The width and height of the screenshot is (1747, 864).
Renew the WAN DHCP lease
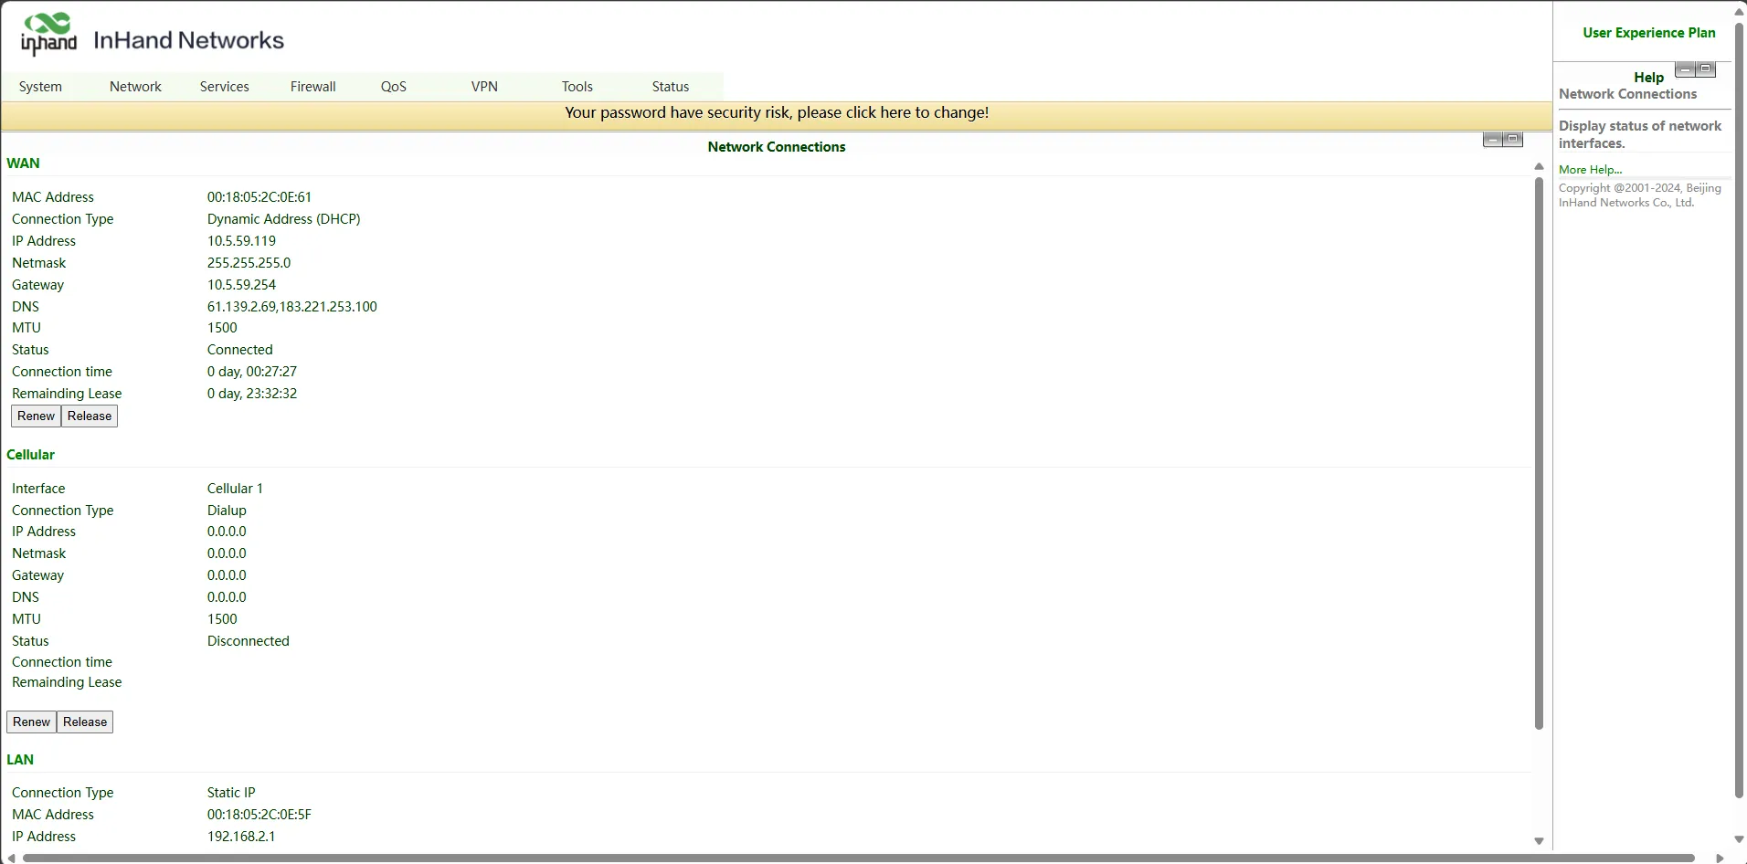[37, 416]
